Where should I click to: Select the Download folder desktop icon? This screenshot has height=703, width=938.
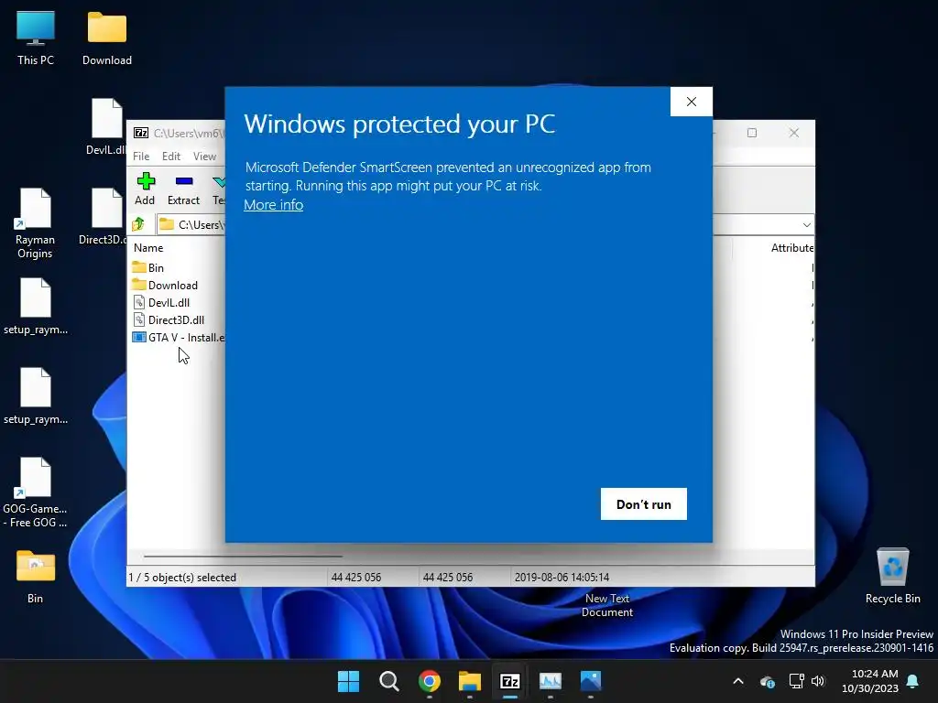pos(107,38)
